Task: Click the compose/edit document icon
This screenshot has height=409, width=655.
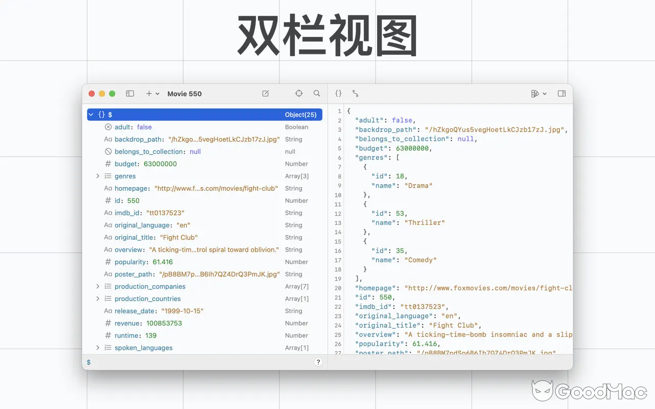Action: 266,94
